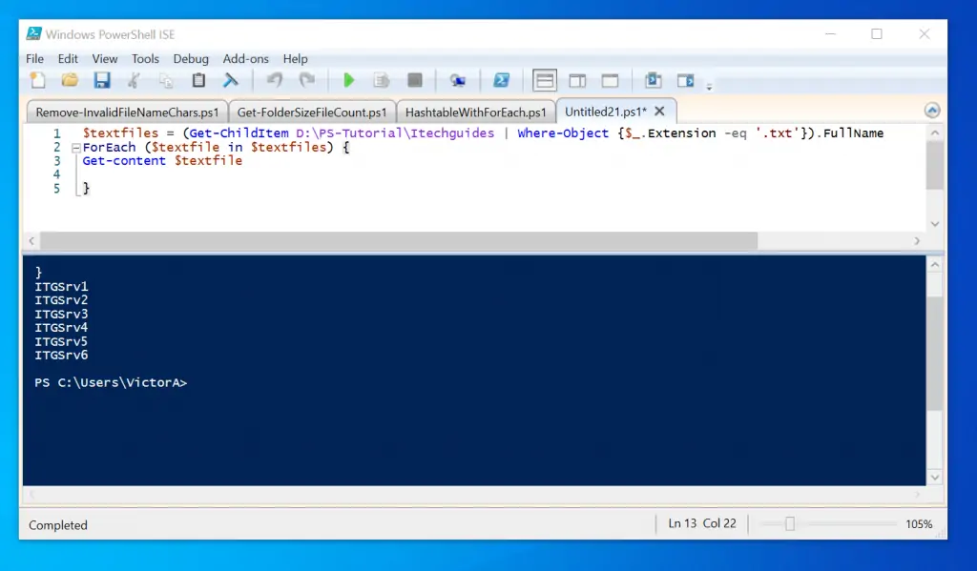The image size is (977, 571).
Task: Click the Run Selection icon
Action: click(x=382, y=81)
